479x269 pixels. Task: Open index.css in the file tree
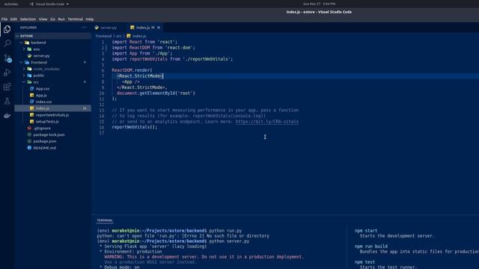point(43,102)
